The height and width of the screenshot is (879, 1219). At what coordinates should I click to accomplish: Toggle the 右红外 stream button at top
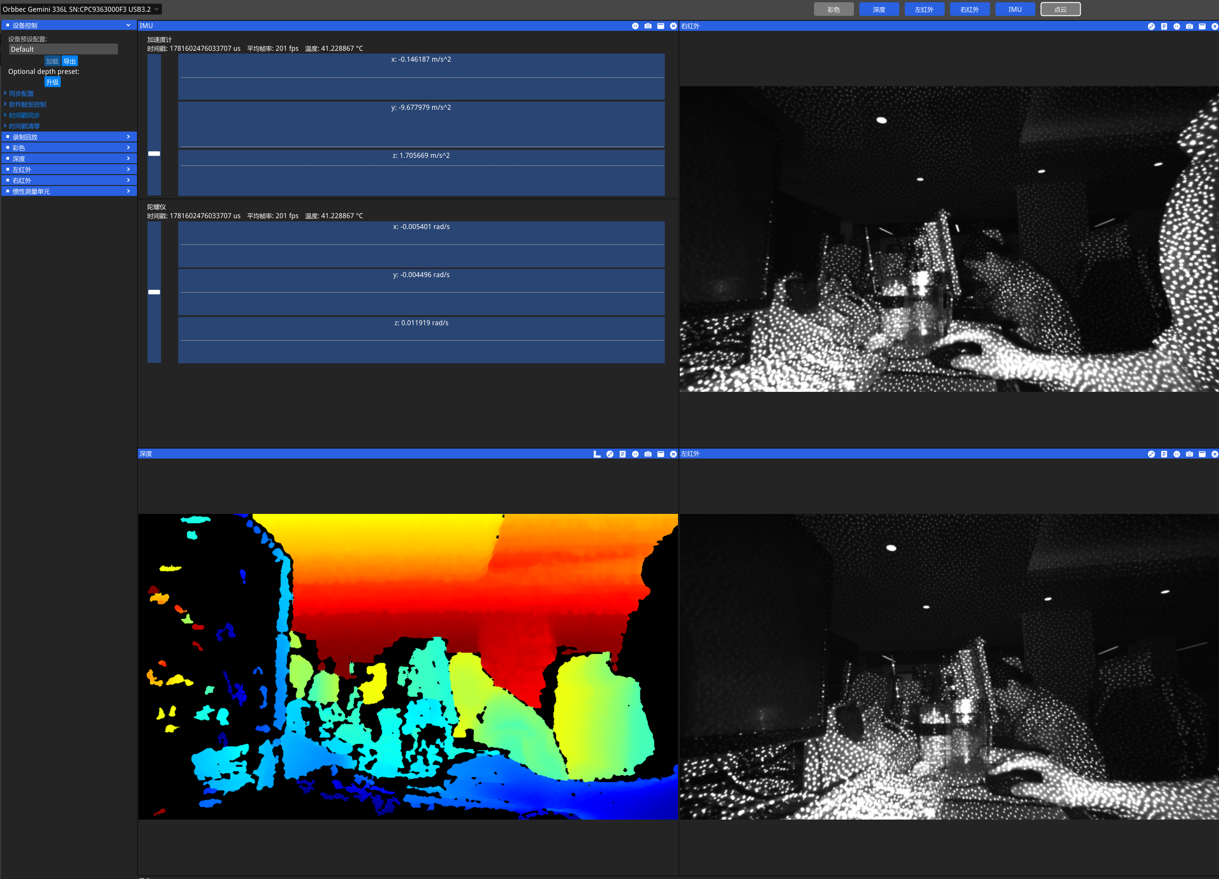click(970, 9)
